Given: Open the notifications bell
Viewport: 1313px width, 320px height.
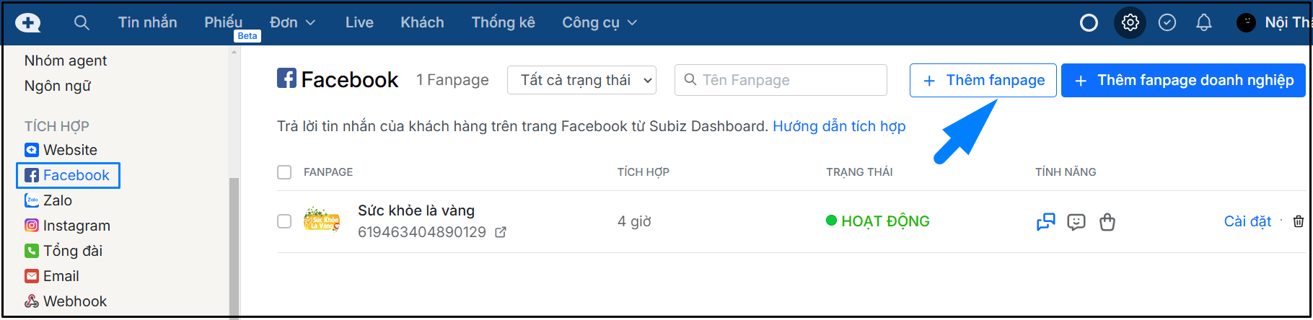Looking at the screenshot, I should (1203, 23).
